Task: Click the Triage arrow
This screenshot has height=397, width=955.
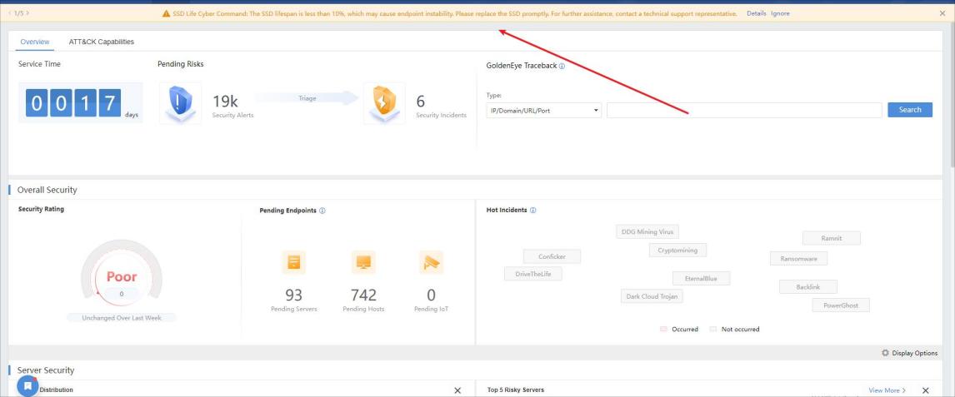Action: [x=307, y=98]
